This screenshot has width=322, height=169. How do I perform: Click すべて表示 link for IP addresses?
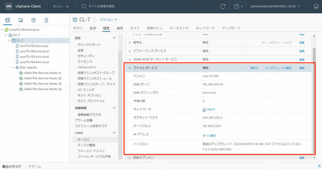pos(209,136)
